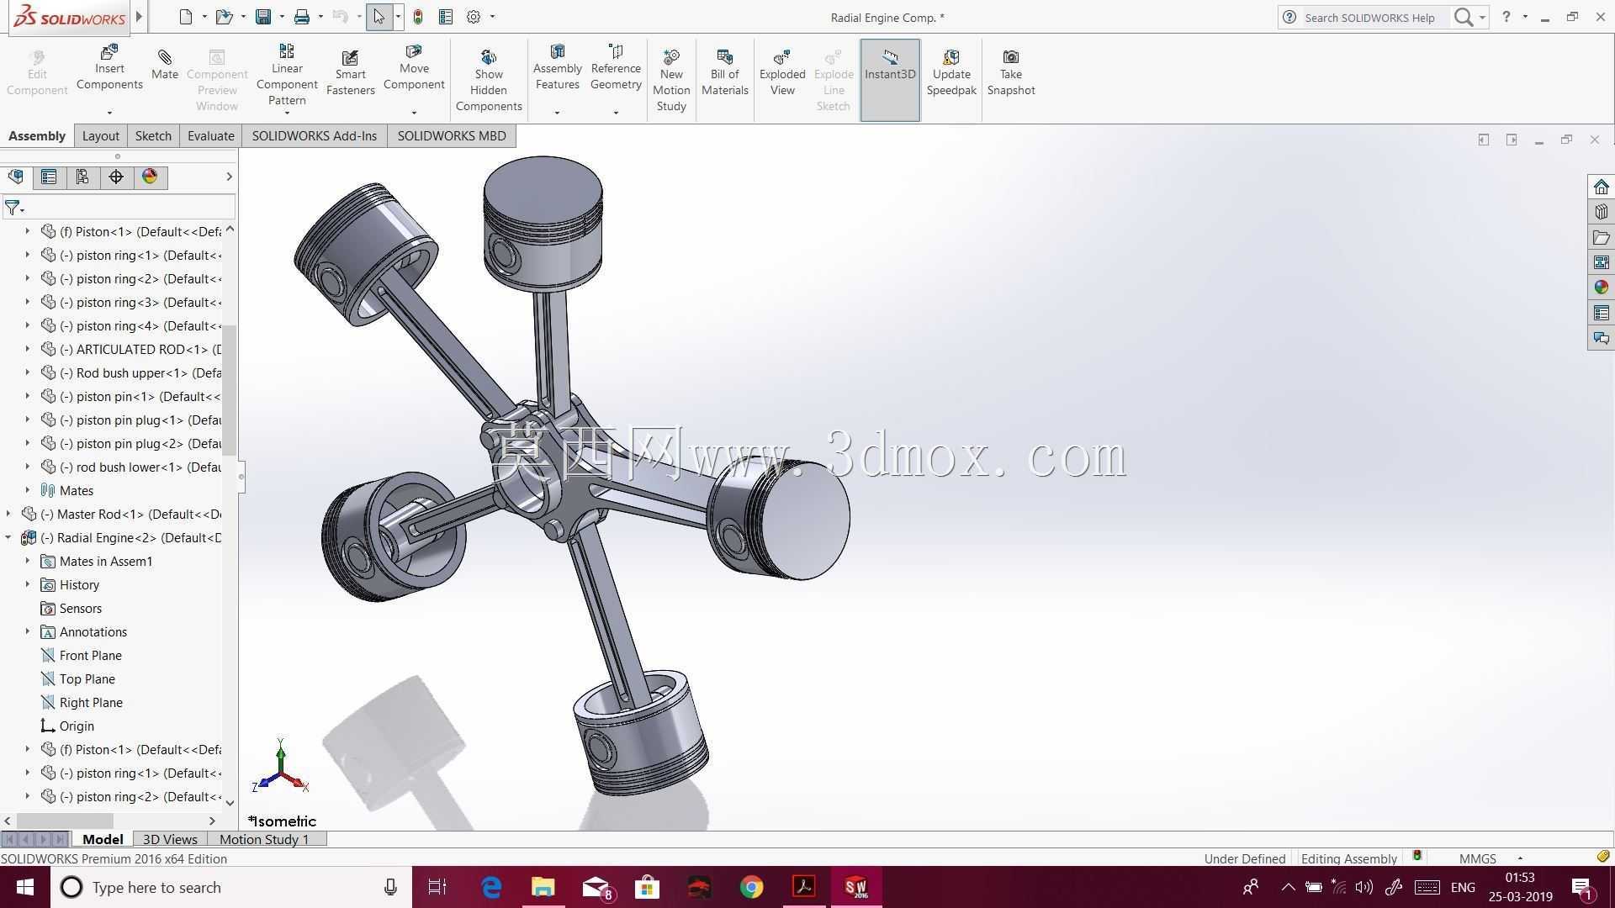Take Snapshot of the assembly
This screenshot has width=1615, height=908.
coord(1011,72)
